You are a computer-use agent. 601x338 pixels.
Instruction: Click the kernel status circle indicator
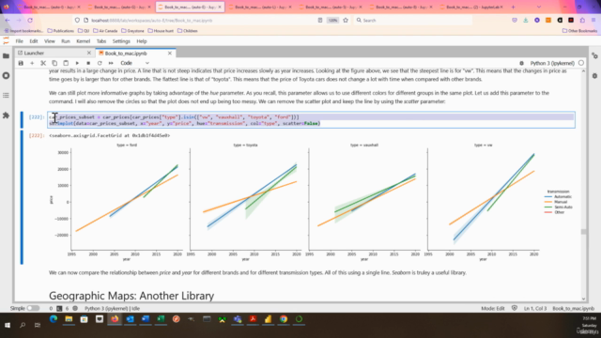coord(581,63)
